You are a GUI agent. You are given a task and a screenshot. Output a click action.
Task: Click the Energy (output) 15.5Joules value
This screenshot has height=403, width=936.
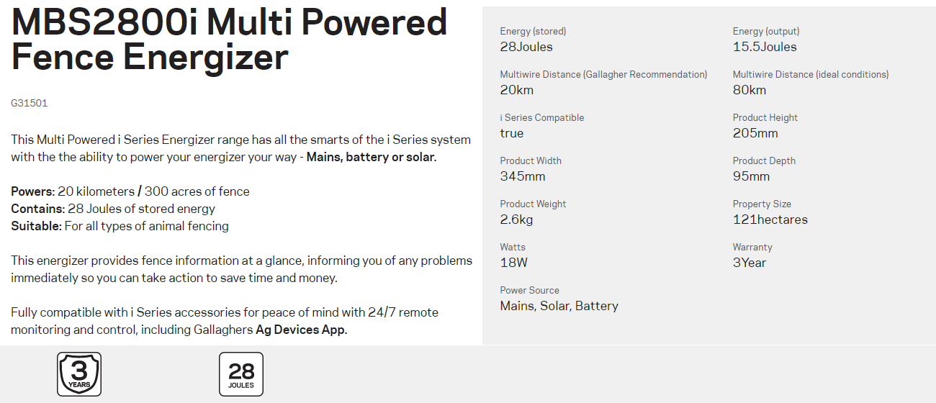(x=765, y=47)
